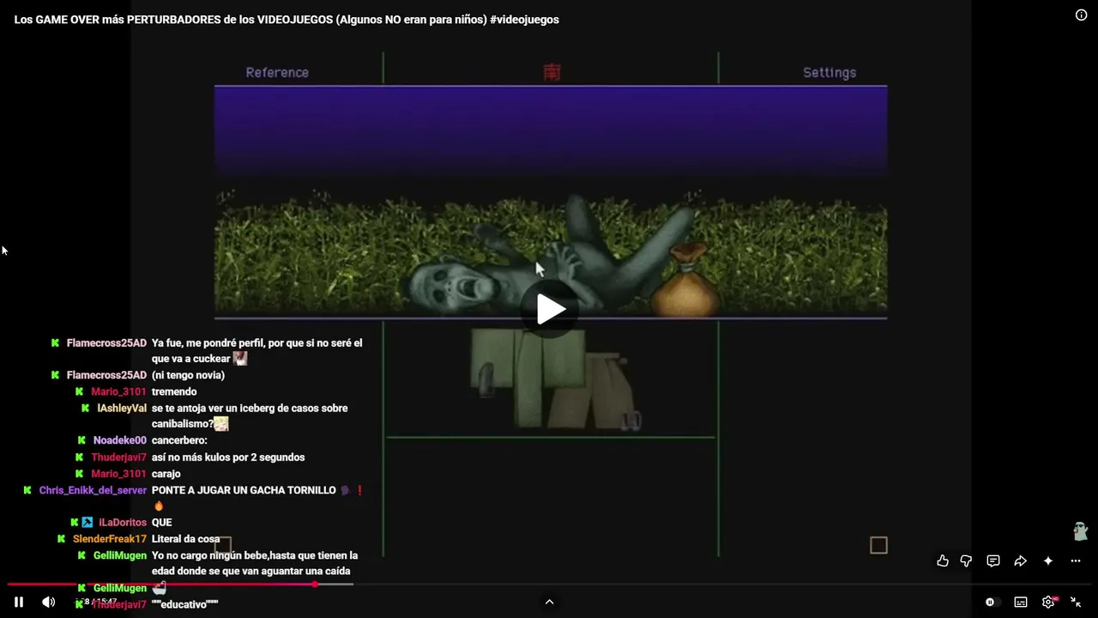Click the username SlenderFreak17 in chat
Screen dimensions: 1098x618
pos(110,539)
